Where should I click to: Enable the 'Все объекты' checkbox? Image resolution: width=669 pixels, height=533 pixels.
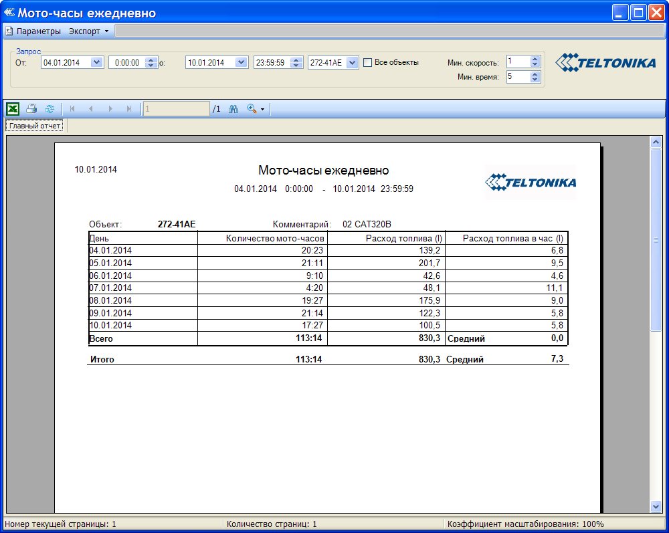click(x=367, y=62)
